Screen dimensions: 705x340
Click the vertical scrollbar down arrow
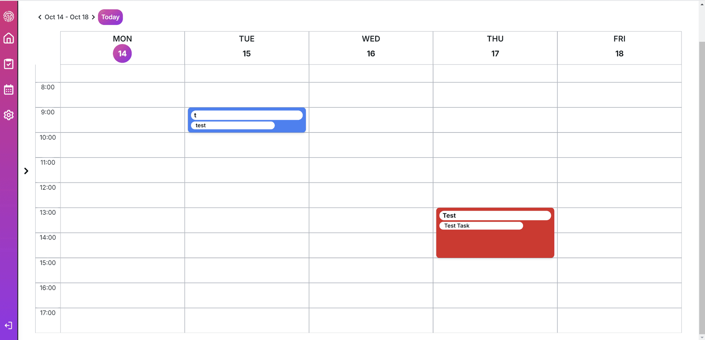[x=702, y=337]
